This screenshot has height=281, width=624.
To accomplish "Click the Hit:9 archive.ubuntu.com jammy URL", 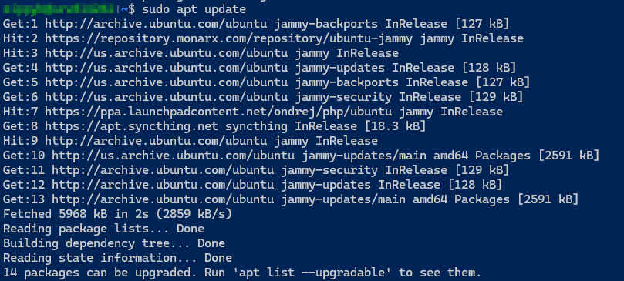I will tap(156, 141).
